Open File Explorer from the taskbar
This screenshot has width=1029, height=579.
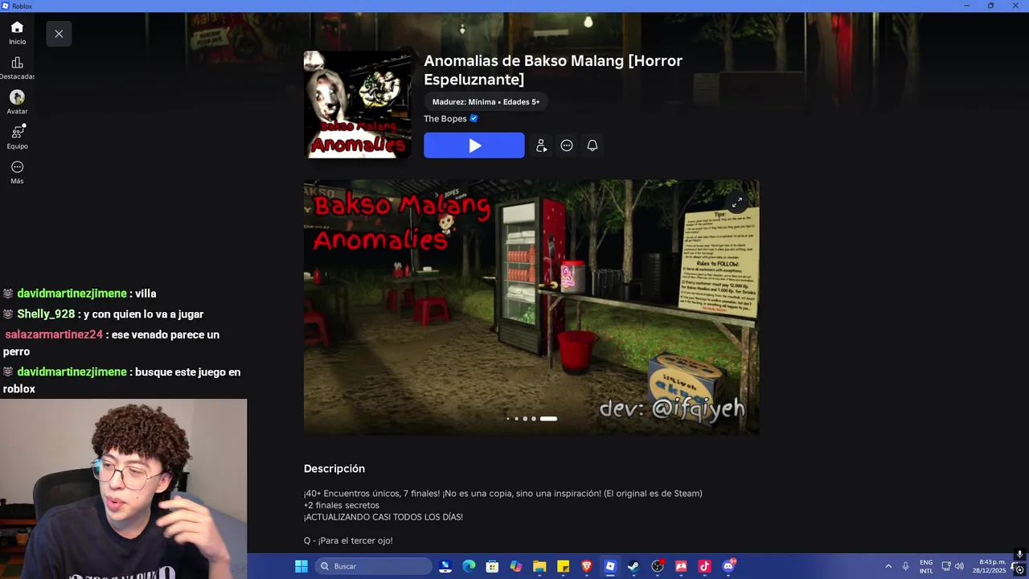(539, 566)
